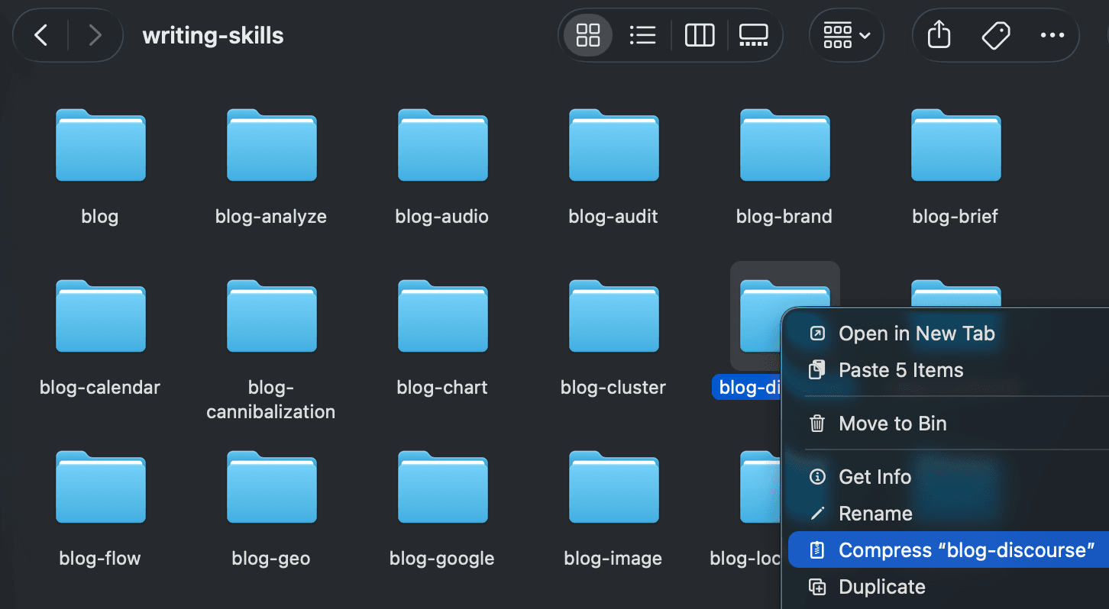Choose Get Info from context menu

[x=948, y=477]
